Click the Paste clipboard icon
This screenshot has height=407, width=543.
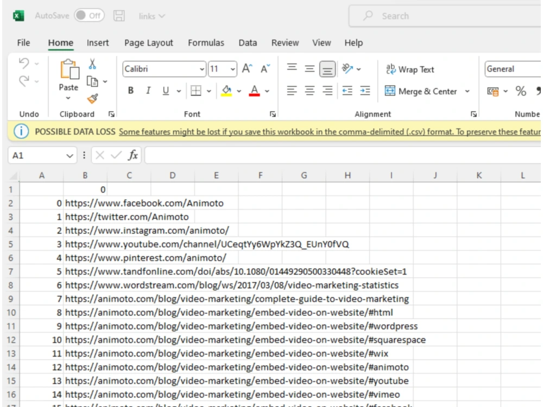[x=70, y=69]
